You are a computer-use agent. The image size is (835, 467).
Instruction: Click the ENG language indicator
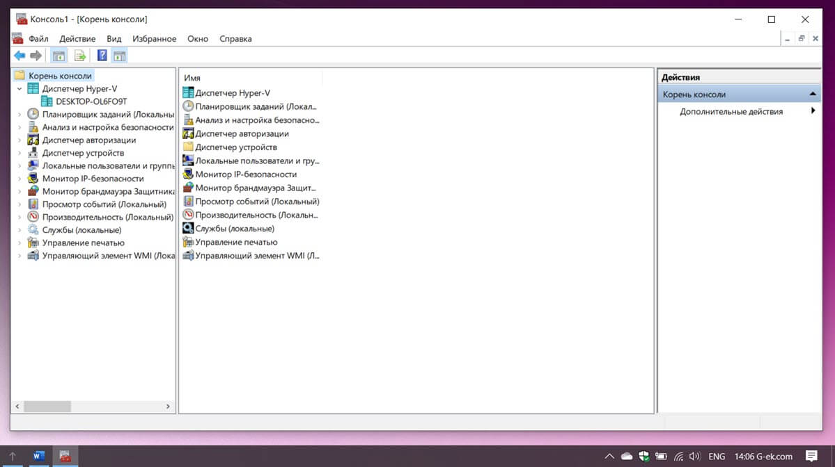[717, 457]
